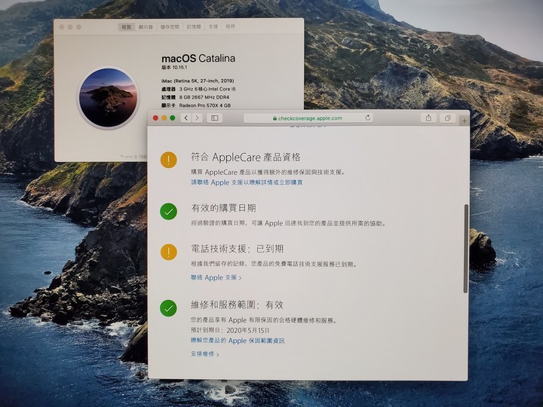Click the lock icon in the address bar
The width and height of the screenshot is (543, 407).
pyautogui.click(x=275, y=118)
